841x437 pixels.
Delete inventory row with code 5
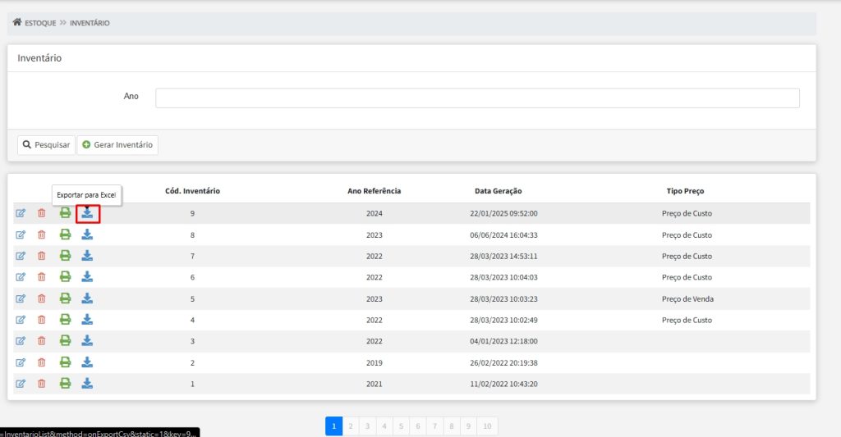[41, 298]
